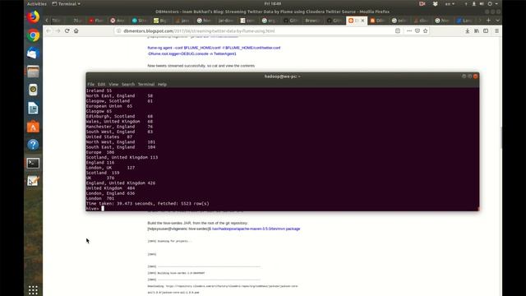
Task: Click the mvn package command link
Action: pos(256,229)
